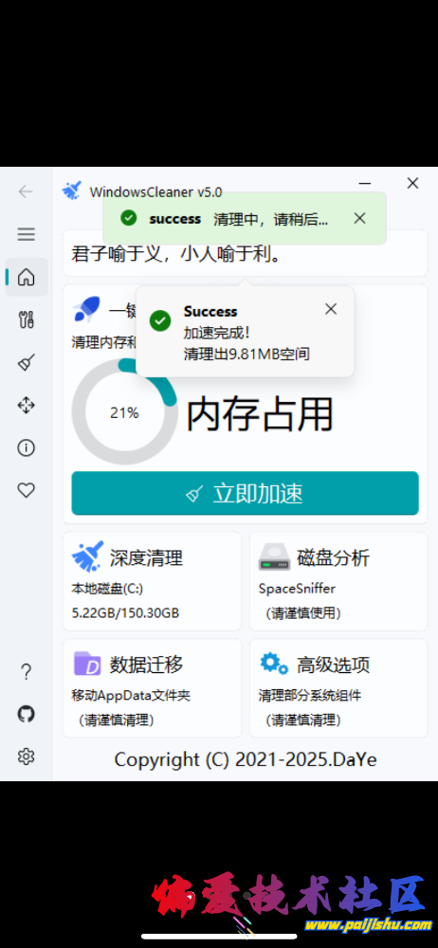Open the hamburger navigation menu

pyautogui.click(x=26, y=234)
